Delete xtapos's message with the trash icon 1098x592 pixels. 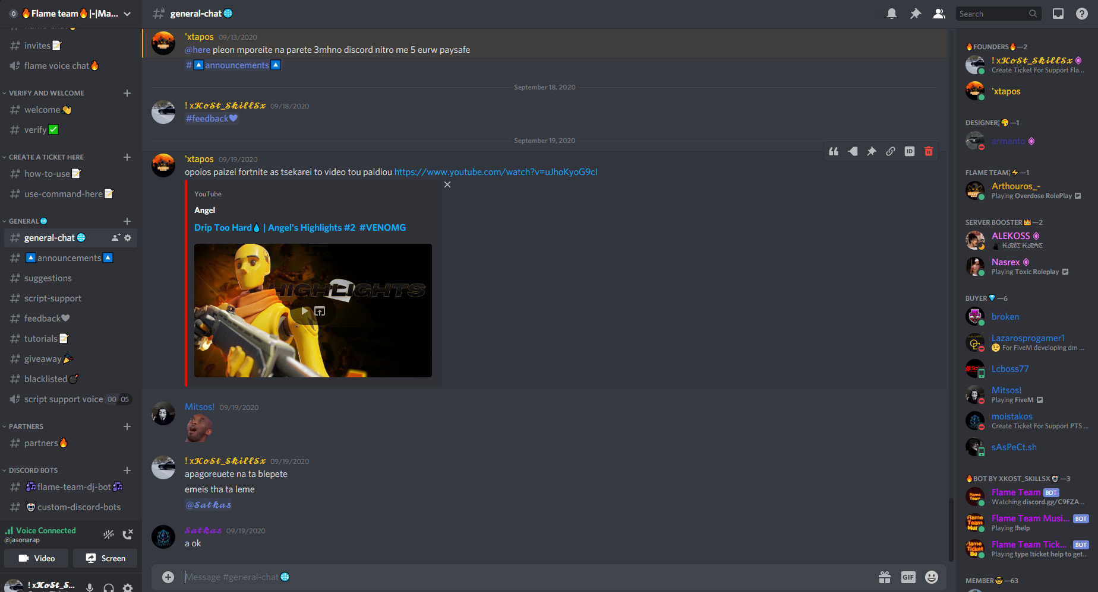929,151
